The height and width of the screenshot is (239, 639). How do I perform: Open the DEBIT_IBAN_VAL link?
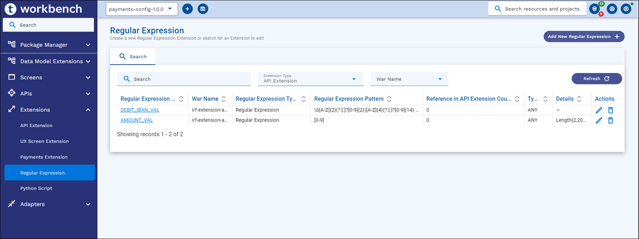tap(140, 110)
